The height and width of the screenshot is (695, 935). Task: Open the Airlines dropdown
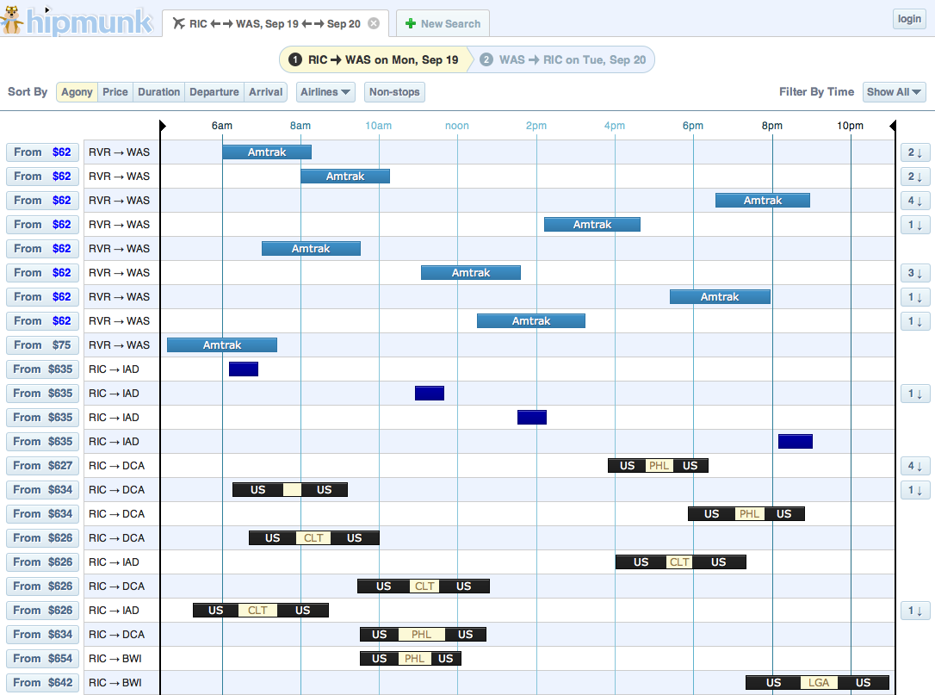pyautogui.click(x=325, y=92)
